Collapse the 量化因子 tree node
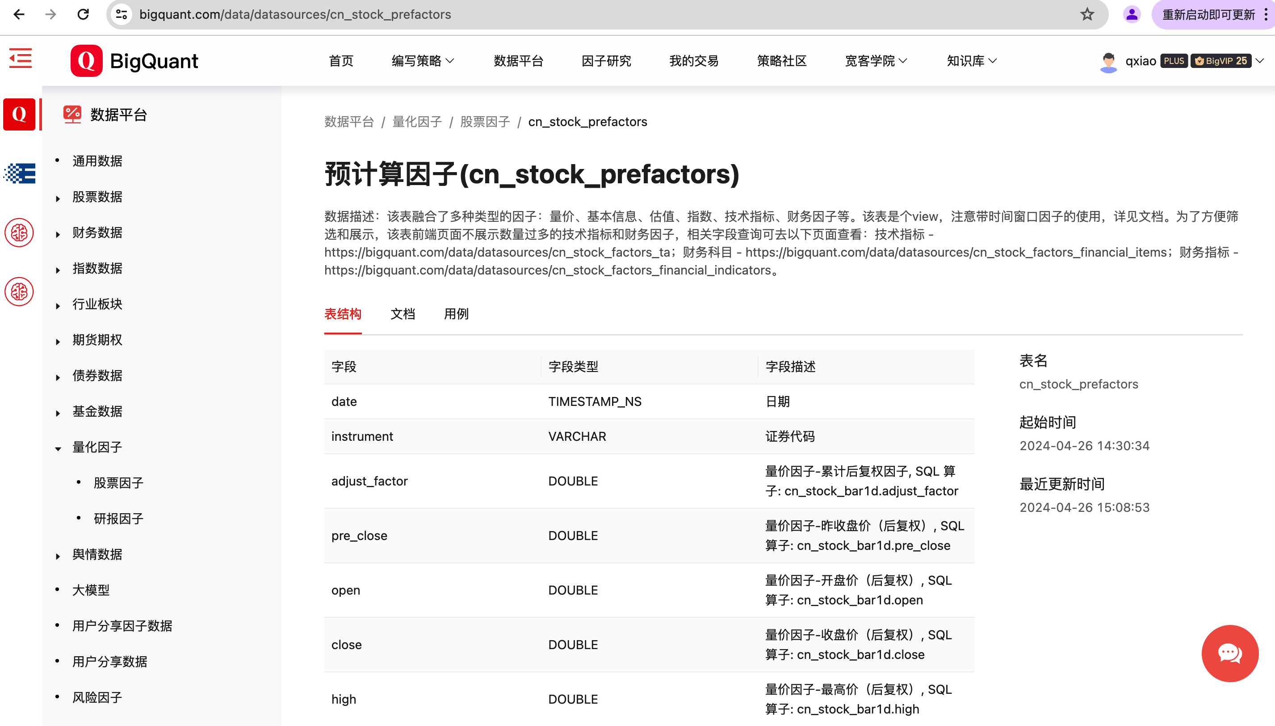Image resolution: width=1275 pixels, height=726 pixels. click(x=58, y=448)
